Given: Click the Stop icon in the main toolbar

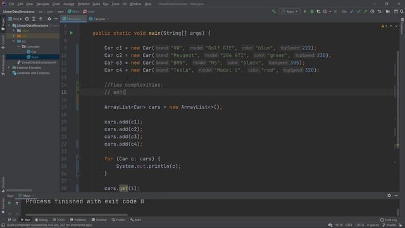Looking at the screenshot, I should tap(335, 11).
